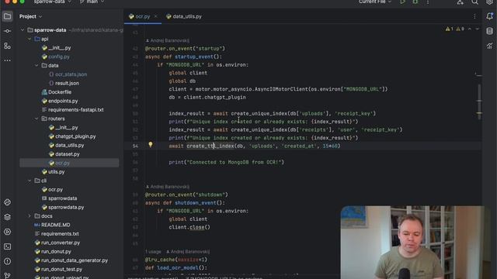This screenshot has height=279, width=497.
Task: Open dataset.py file
Action: (68, 154)
